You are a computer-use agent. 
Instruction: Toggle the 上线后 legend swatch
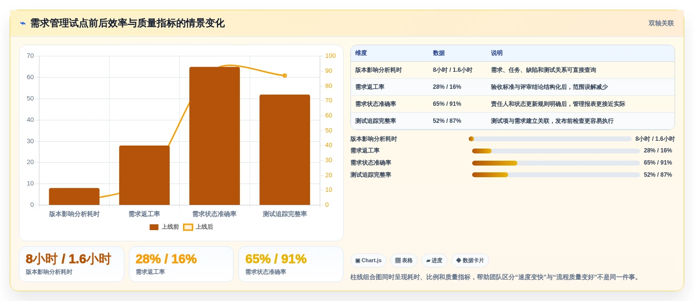coord(188,227)
